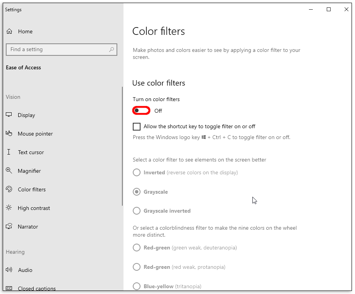This screenshot has width=355, height=294.
Task: Choose the Grayscale inverted radio option
Action: pos(137,211)
